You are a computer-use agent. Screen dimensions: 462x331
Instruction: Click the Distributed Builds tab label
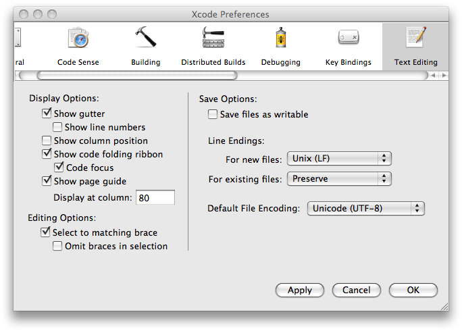click(213, 62)
